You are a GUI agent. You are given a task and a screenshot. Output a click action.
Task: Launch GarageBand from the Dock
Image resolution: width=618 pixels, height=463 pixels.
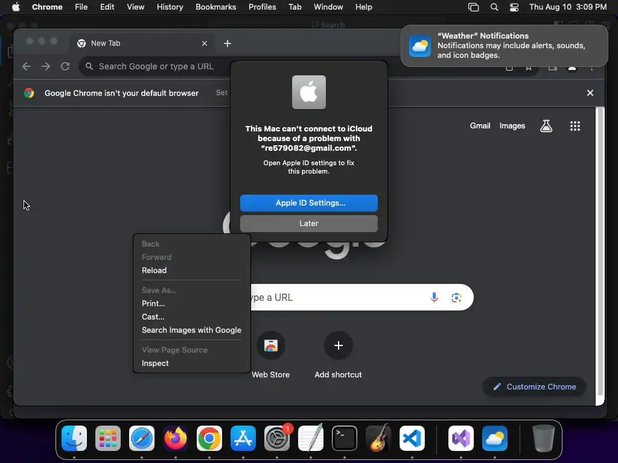pyautogui.click(x=378, y=438)
